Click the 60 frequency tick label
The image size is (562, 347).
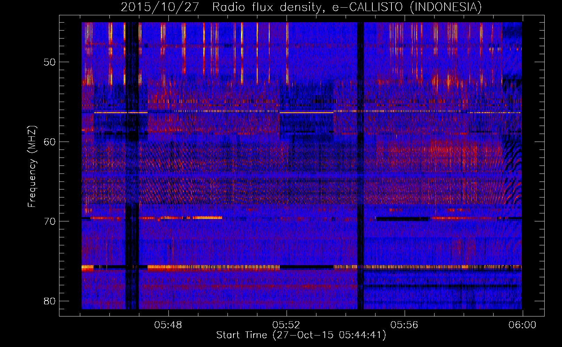tap(50, 142)
